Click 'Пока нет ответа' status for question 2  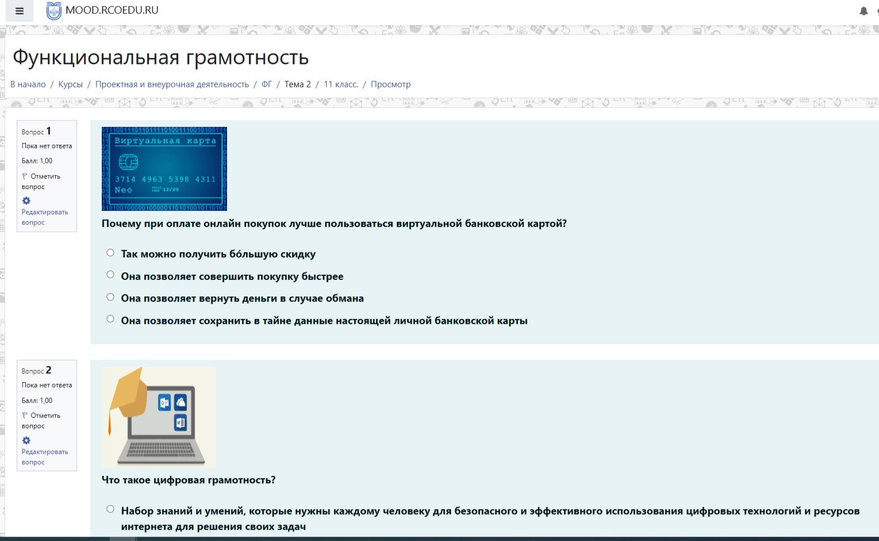coord(47,385)
